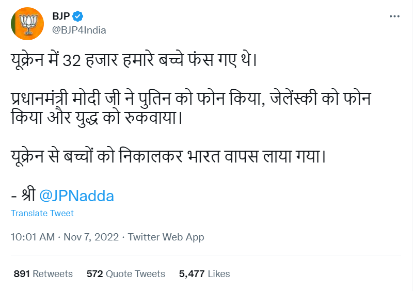Open the Twitter Web App source link
The width and height of the screenshot is (413, 291).
[166, 237]
